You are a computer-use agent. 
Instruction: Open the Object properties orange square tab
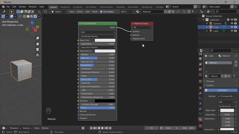(x=200, y=88)
